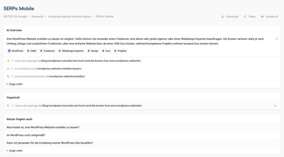Open the Handbuch manual link

270,17
